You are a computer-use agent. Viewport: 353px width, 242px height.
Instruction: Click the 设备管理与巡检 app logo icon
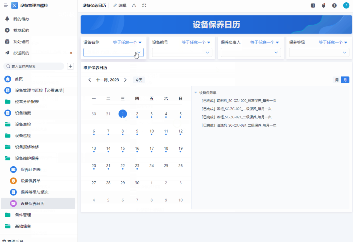pyautogui.click(x=14, y=6)
